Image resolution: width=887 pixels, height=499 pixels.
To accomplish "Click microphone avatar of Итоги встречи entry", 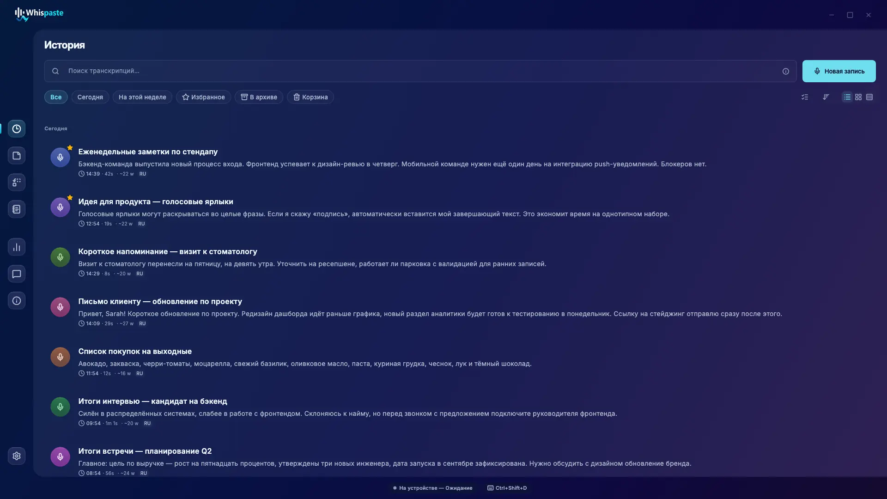I will (60, 457).
